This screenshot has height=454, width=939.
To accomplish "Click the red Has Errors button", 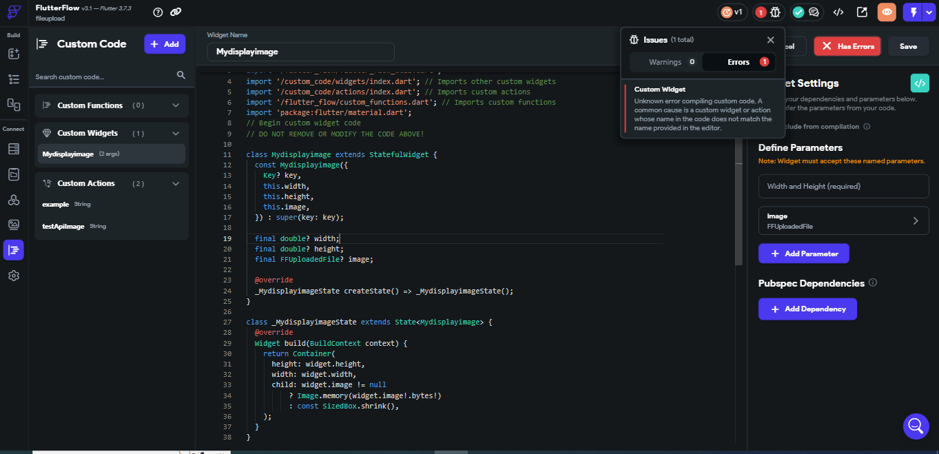I will [x=847, y=46].
